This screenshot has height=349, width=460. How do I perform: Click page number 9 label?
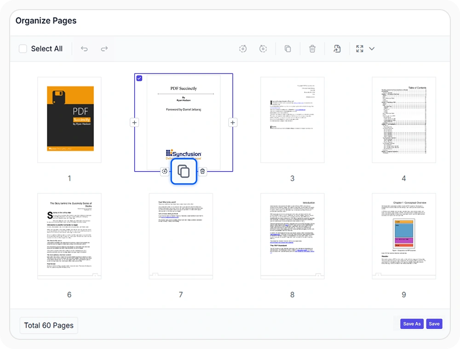[404, 294]
